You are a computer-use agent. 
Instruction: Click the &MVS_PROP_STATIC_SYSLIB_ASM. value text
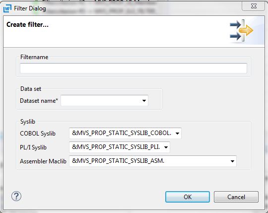[x=118, y=161]
